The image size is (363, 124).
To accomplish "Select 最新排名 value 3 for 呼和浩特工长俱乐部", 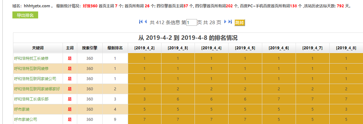I will [115, 99].
